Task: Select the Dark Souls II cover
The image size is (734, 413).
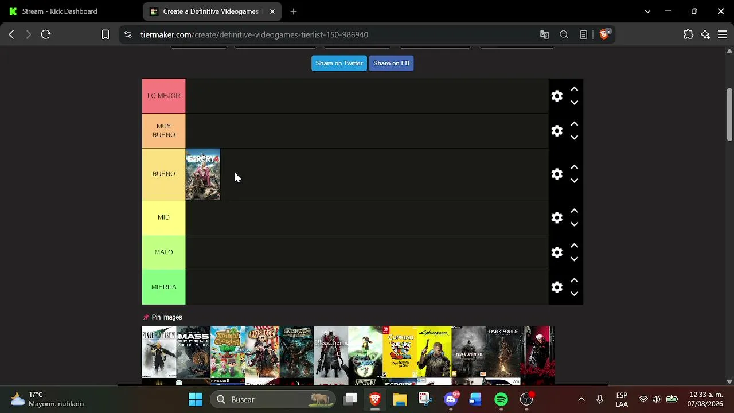Action: point(468,352)
